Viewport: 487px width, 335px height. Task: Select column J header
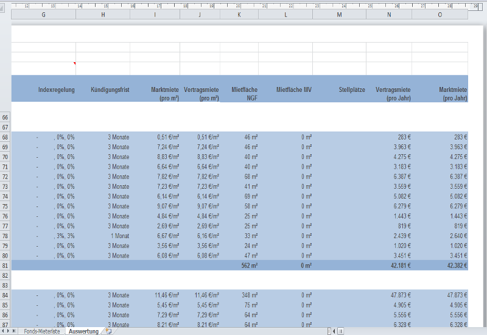tap(200, 15)
